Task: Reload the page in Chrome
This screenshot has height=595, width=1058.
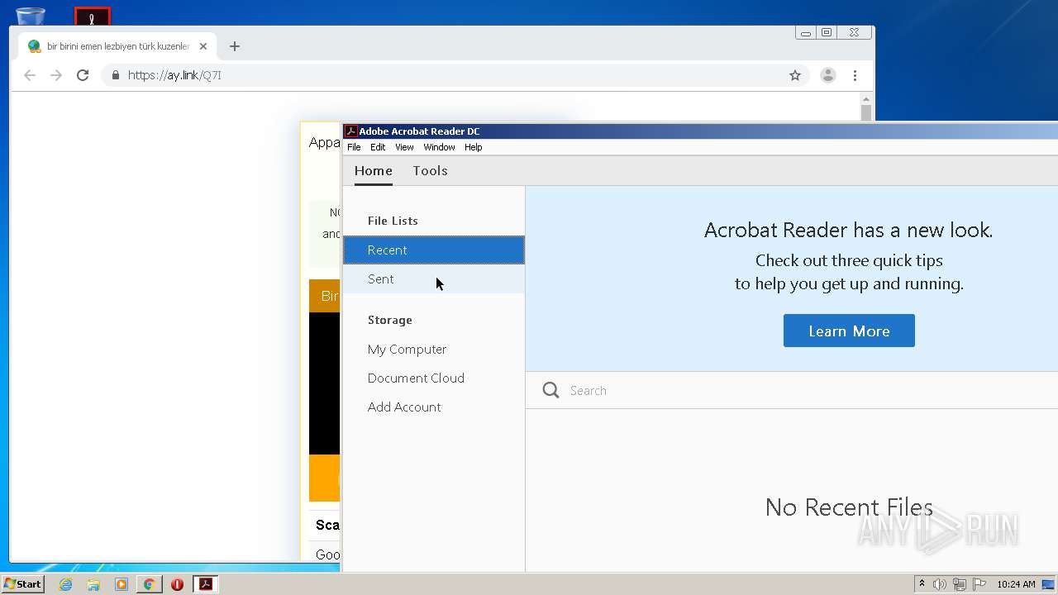Action: coord(83,75)
